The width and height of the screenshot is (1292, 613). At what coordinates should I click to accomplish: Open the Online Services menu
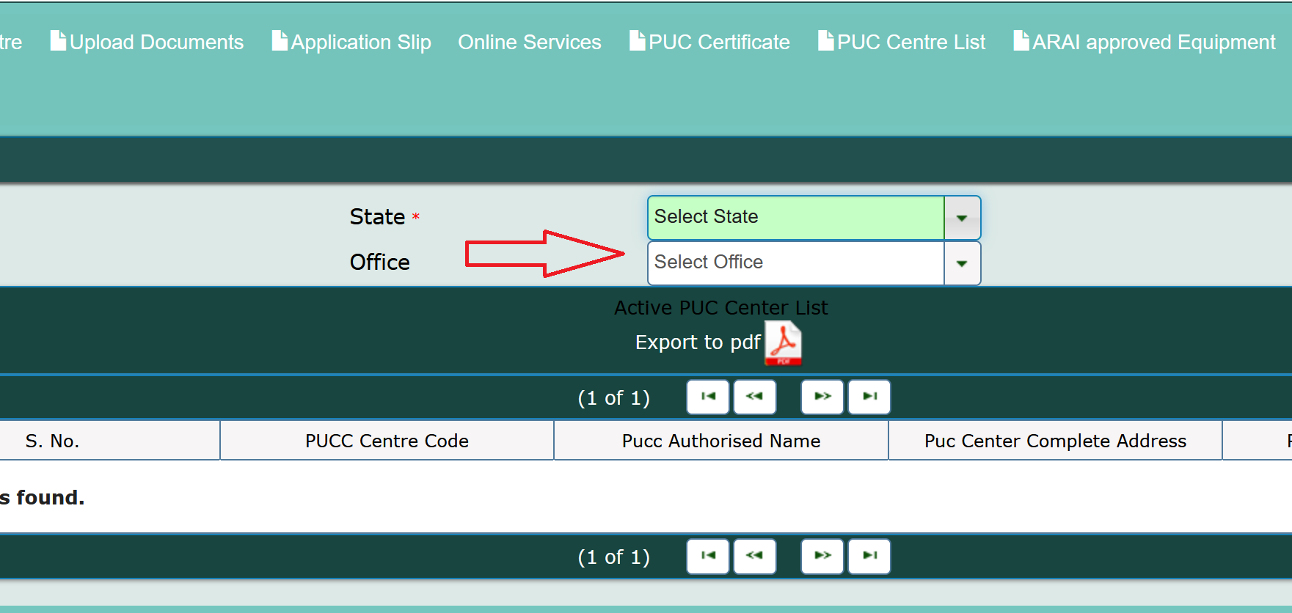point(529,42)
